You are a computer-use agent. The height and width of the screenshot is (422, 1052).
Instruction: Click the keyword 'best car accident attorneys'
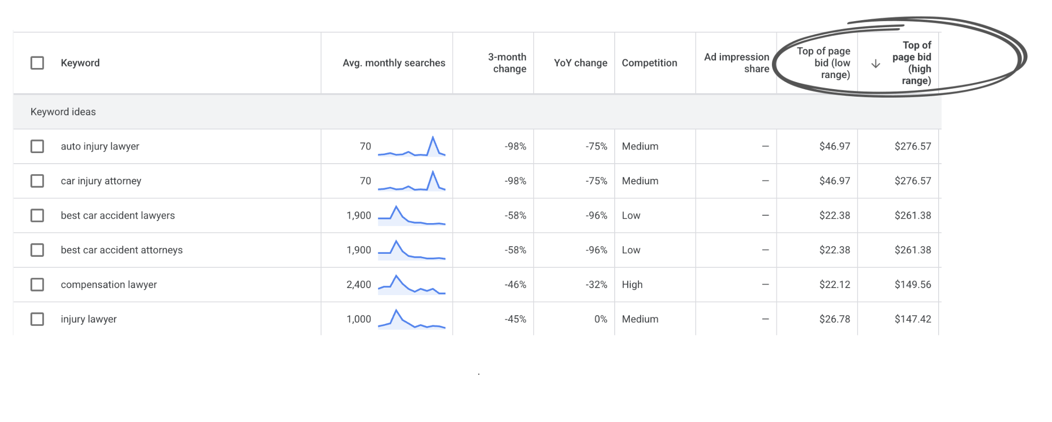tap(121, 250)
